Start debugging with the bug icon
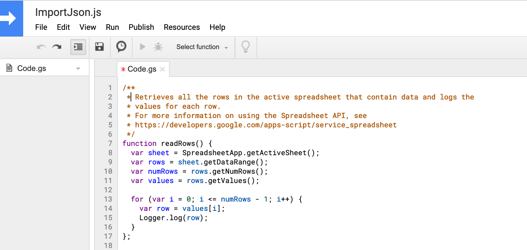 (x=158, y=47)
